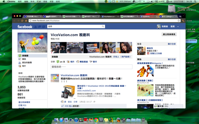This screenshot has width=199, height=124.
Task: Open the last photo in the photo strip
Action: pos(124,47)
